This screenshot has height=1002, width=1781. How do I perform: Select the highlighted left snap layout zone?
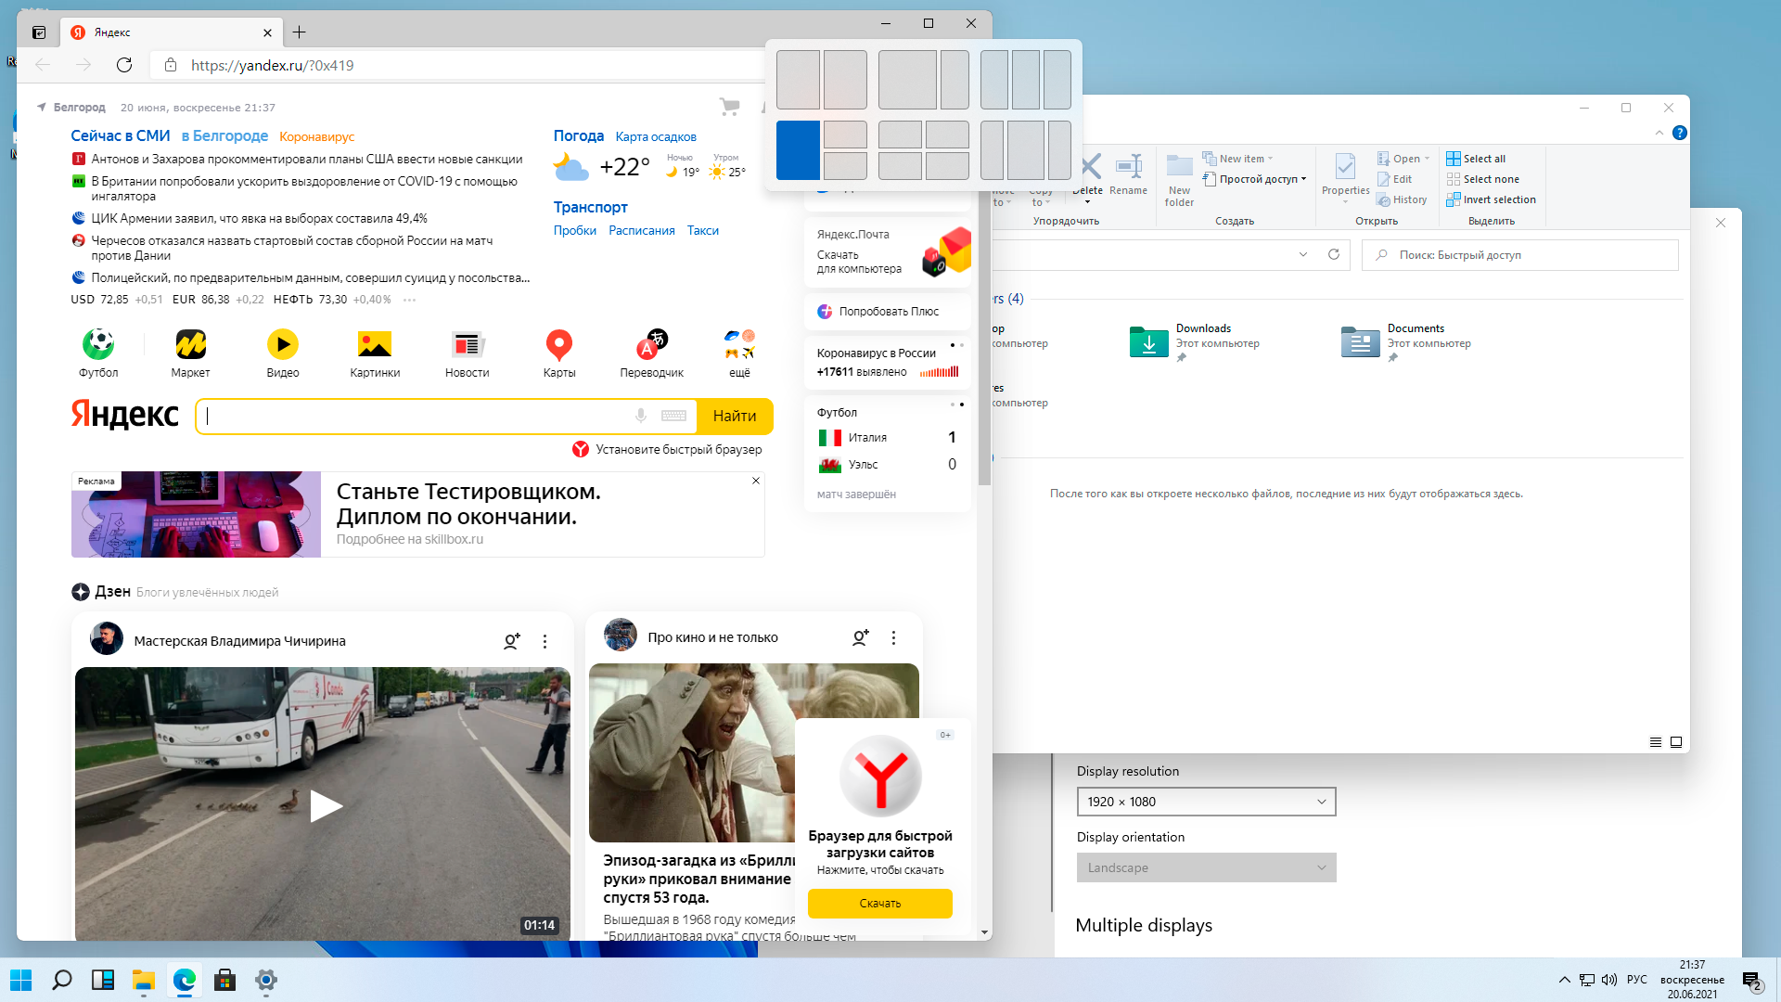[x=798, y=150]
